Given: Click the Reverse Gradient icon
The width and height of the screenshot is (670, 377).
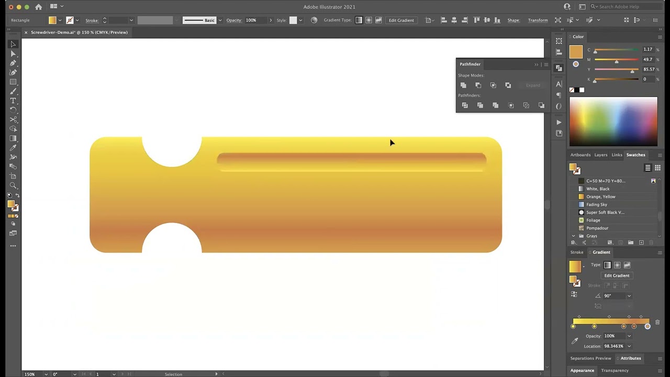Looking at the screenshot, I should pos(574,295).
